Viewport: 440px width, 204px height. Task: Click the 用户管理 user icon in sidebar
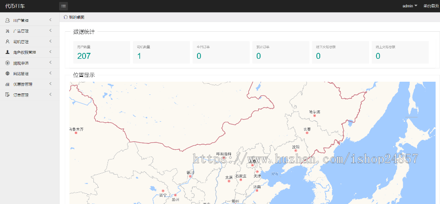[x=7, y=20]
